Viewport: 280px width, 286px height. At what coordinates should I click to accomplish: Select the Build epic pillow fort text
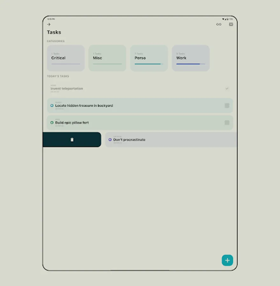coord(72,123)
